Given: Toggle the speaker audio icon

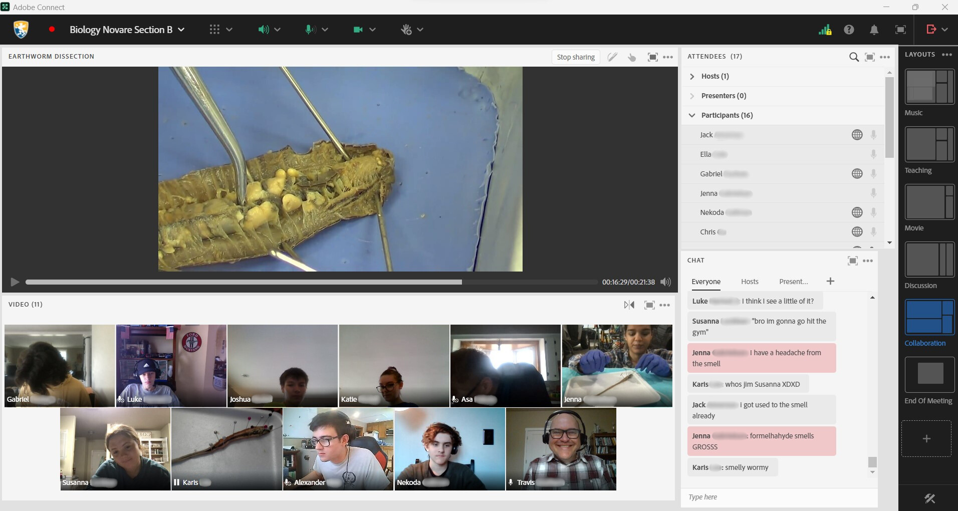Looking at the screenshot, I should pos(263,30).
